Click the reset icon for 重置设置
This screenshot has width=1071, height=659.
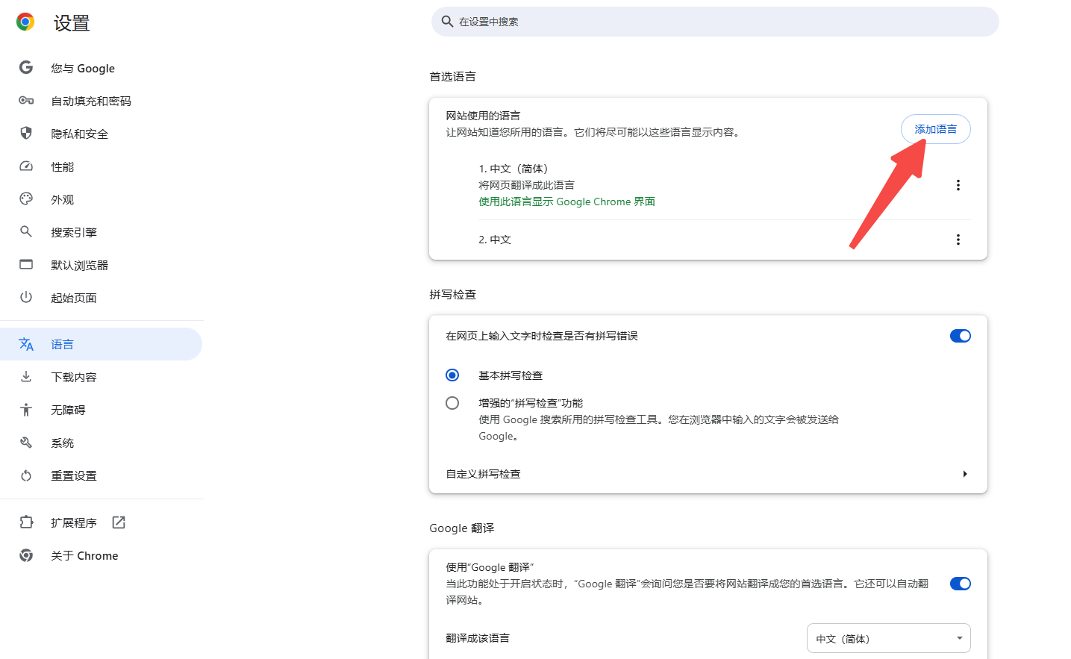click(x=26, y=475)
